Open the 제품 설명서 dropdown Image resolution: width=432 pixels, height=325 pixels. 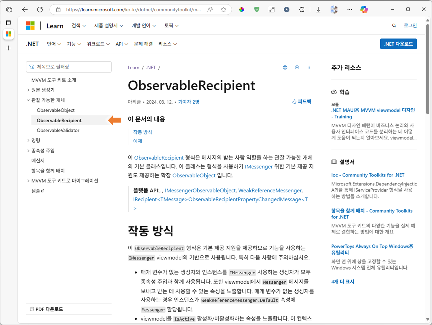[109, 26]
